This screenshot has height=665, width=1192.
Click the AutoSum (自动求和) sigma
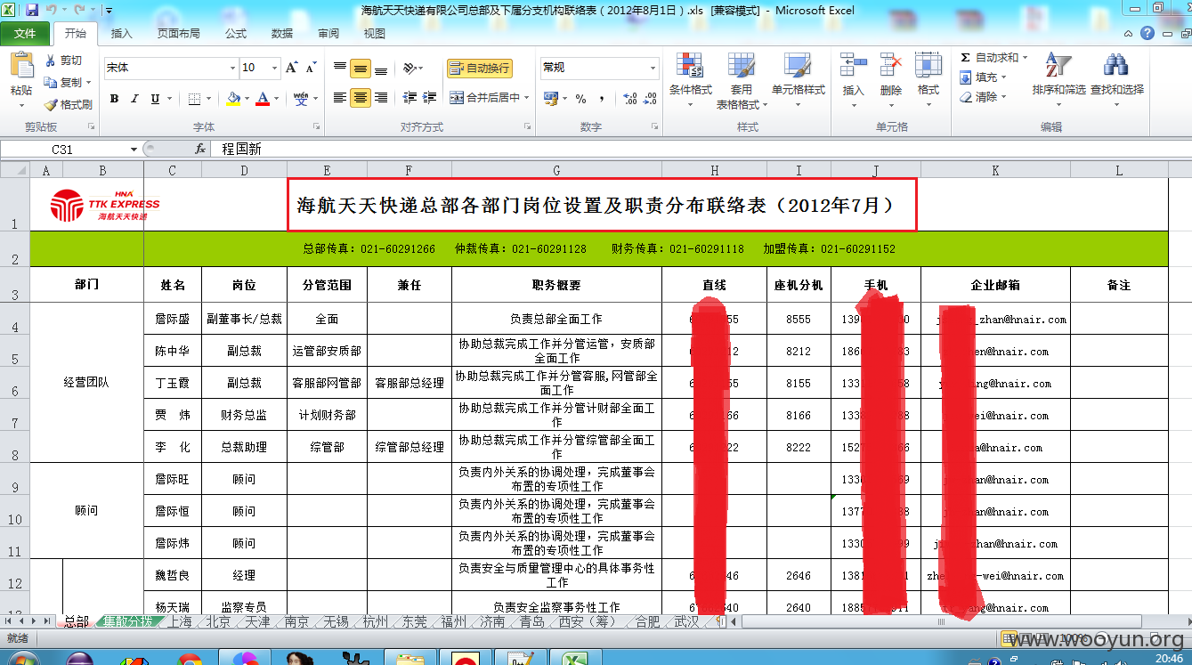(965, 57)
